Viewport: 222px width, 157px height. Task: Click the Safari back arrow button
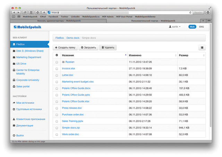click(x=14, y=13)
